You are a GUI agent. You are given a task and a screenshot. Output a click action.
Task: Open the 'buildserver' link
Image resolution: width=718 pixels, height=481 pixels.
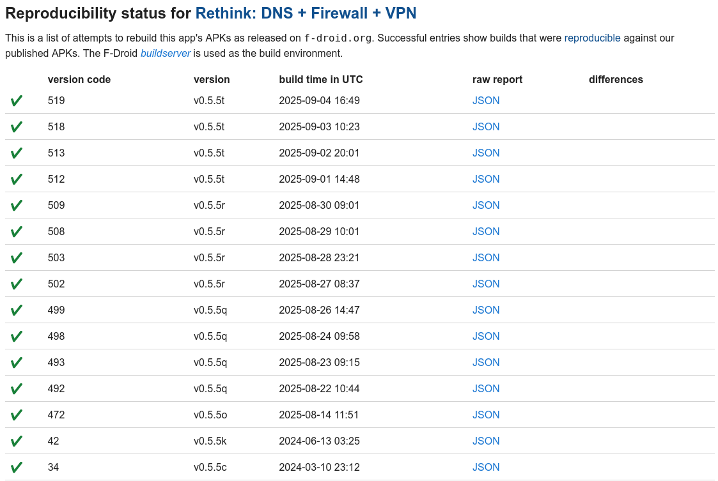(x=166, y=54)
